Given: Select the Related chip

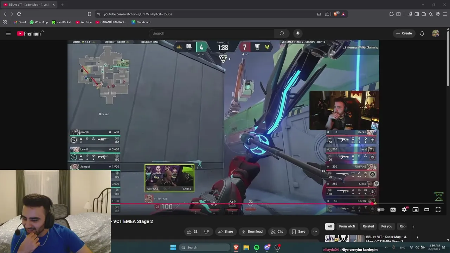Looking at the screenshot, I should click(368, 226).
